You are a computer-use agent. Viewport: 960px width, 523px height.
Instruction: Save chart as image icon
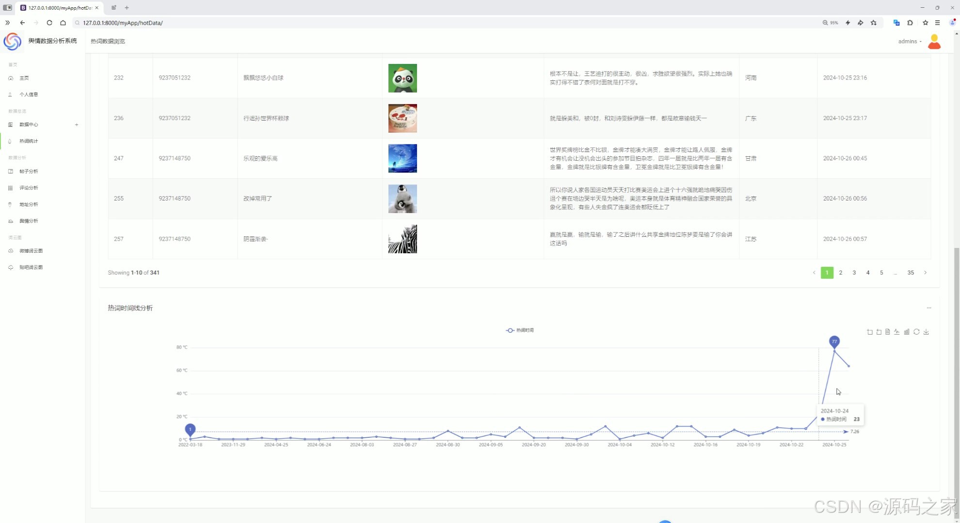pyautogui.click(x=926, y=332)
